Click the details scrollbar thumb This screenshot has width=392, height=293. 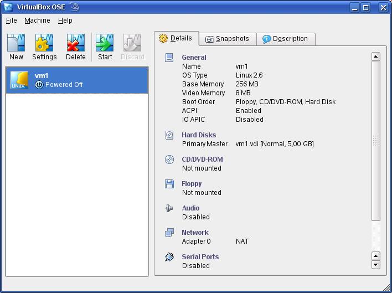(376, 141)
